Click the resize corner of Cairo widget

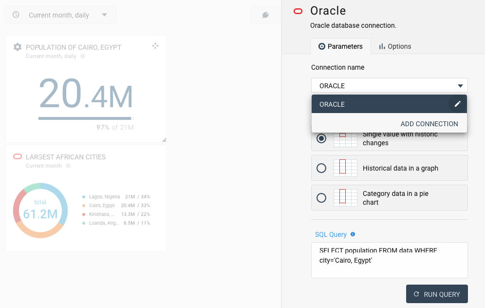point(164,139)
